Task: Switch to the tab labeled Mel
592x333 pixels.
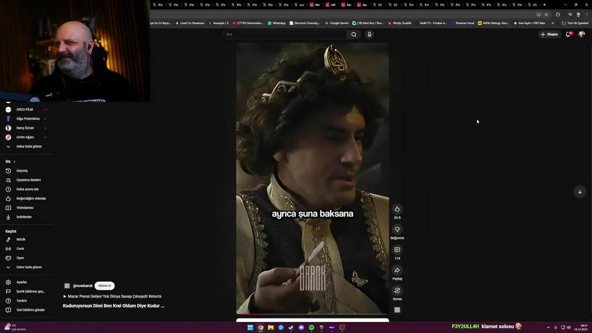Action: tap(315, 5)
